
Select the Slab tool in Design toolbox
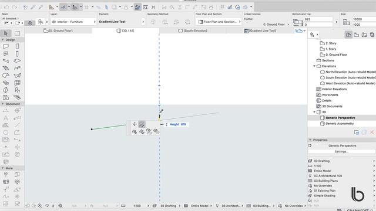17,61
